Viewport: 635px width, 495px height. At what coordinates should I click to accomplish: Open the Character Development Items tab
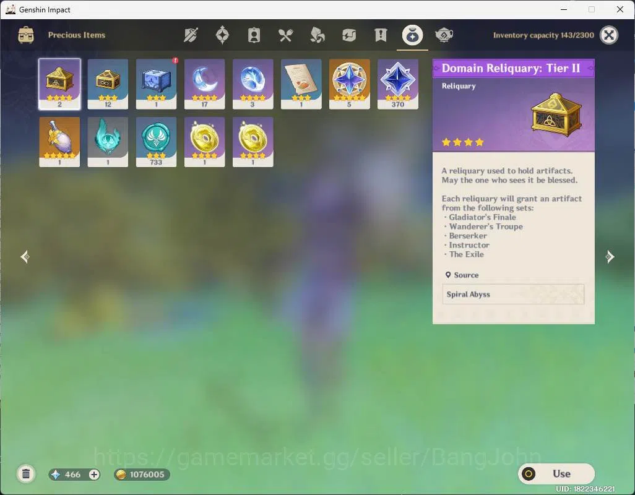254,35
